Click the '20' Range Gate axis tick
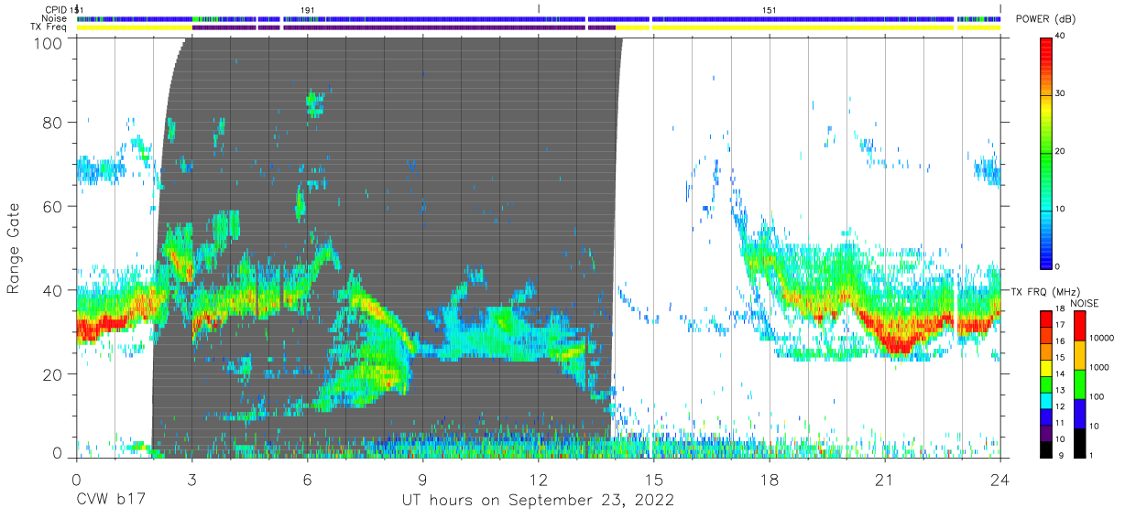This screenshot has width=1125, height=519. point(53,374)
